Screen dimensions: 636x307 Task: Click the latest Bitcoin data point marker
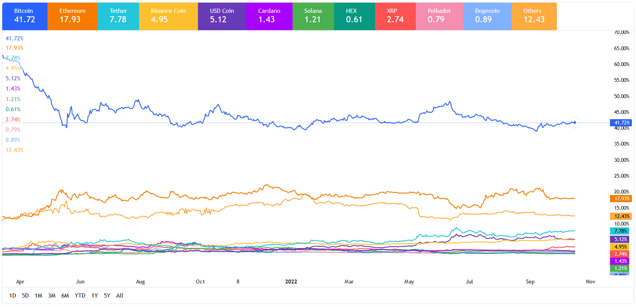tap(575, 122)
